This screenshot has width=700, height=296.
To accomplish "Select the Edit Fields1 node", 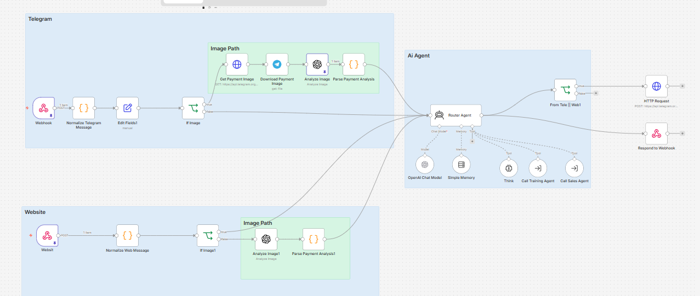I will (127, 108).
